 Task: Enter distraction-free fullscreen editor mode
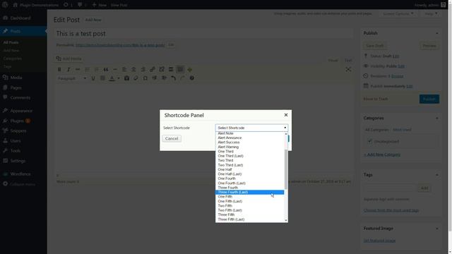348,69
